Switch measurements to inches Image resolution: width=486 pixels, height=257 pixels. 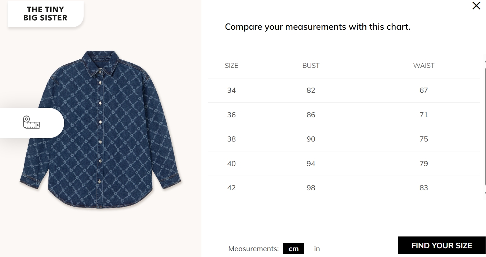pos(317,249)
